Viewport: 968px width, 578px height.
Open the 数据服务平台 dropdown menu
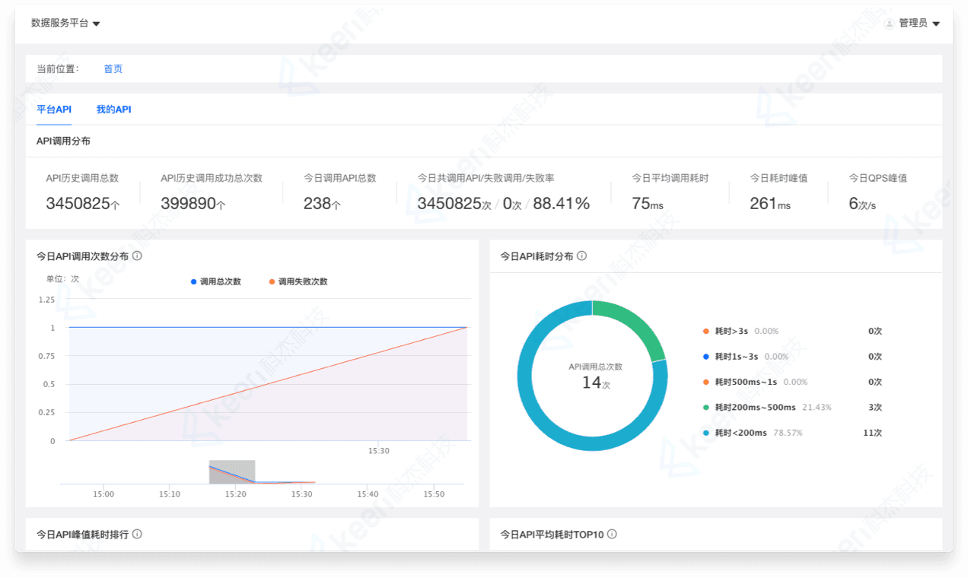(65, 24)
